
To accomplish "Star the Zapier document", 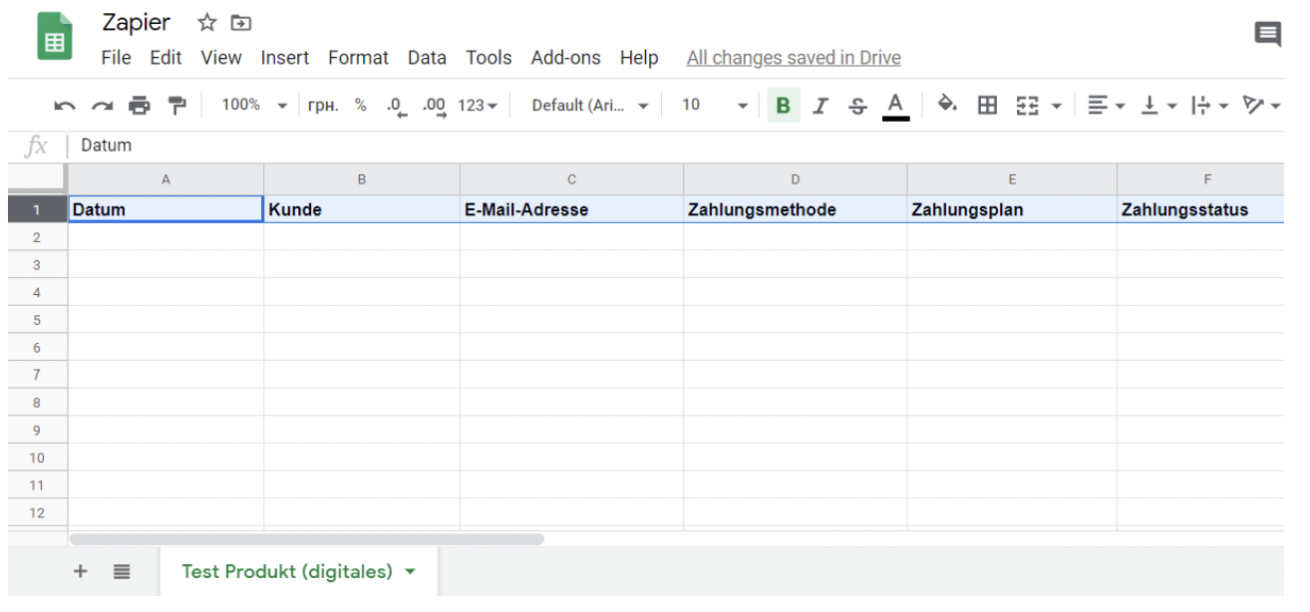I will 207,23.
